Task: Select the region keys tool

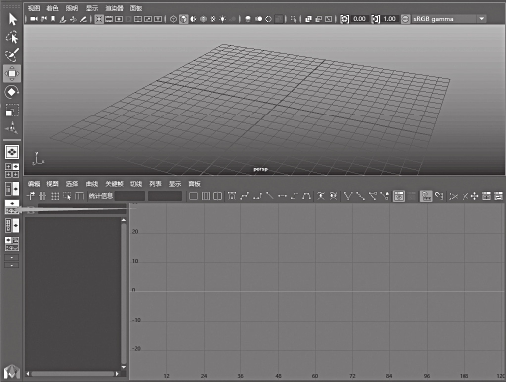Action: [67, 196]
